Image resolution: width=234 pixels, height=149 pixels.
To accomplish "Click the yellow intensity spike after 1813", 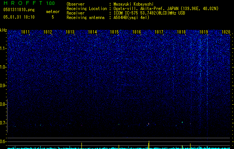I will click(x=81, y=146).
